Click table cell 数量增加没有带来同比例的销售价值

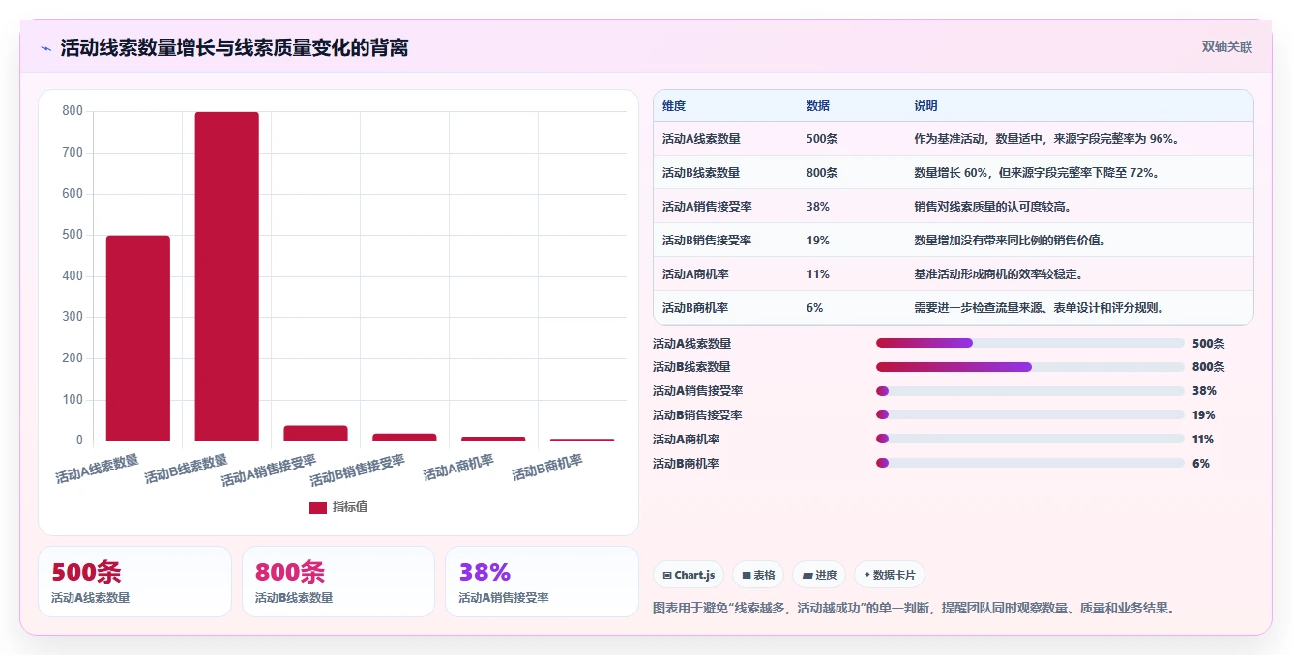1011,241
